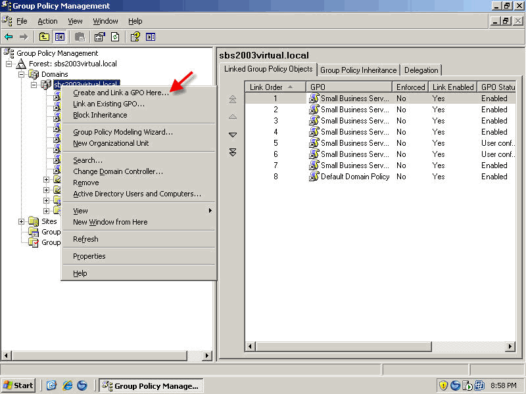The image size is (526, 394).
Task: Click the Refresh toolbar icon
Action: click(115, 37)
